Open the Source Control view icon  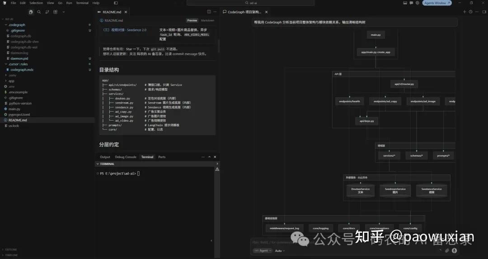click(47, 12)
